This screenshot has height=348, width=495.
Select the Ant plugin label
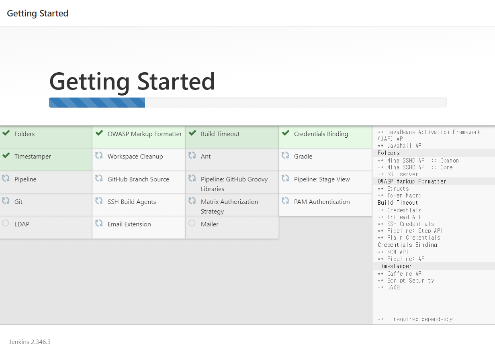[x=206, y=157]
